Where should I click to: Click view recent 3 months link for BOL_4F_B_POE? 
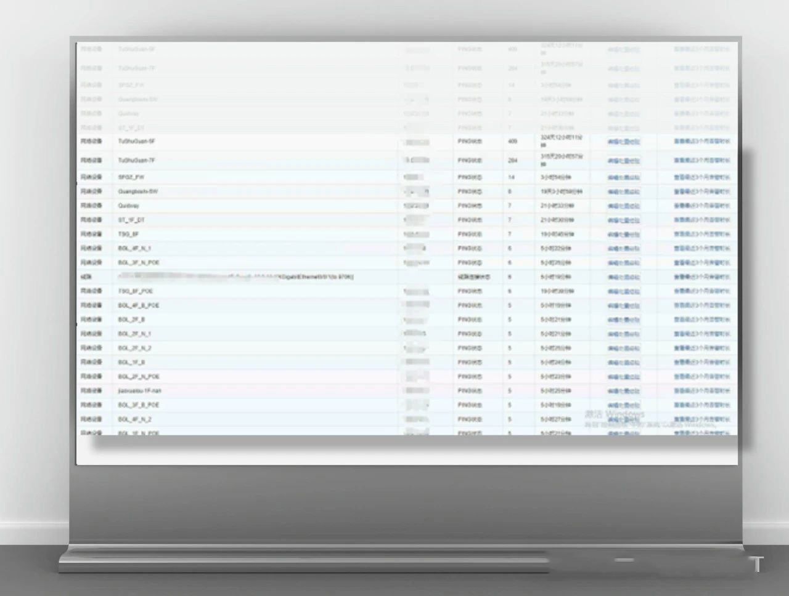[701, 305]
